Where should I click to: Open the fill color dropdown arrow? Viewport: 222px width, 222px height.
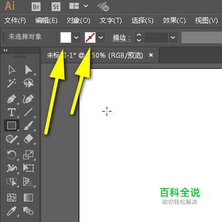coord(76,37)
